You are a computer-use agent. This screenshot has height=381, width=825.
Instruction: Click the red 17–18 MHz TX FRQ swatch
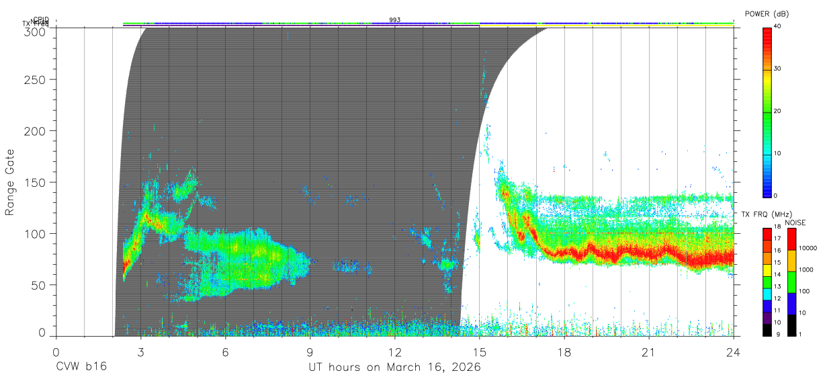(x=767, y=235)
